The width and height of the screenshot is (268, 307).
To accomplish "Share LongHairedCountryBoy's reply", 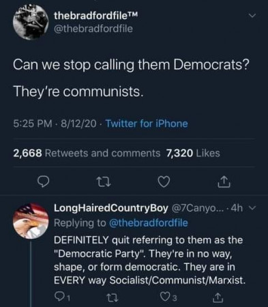I will [218, 297].
